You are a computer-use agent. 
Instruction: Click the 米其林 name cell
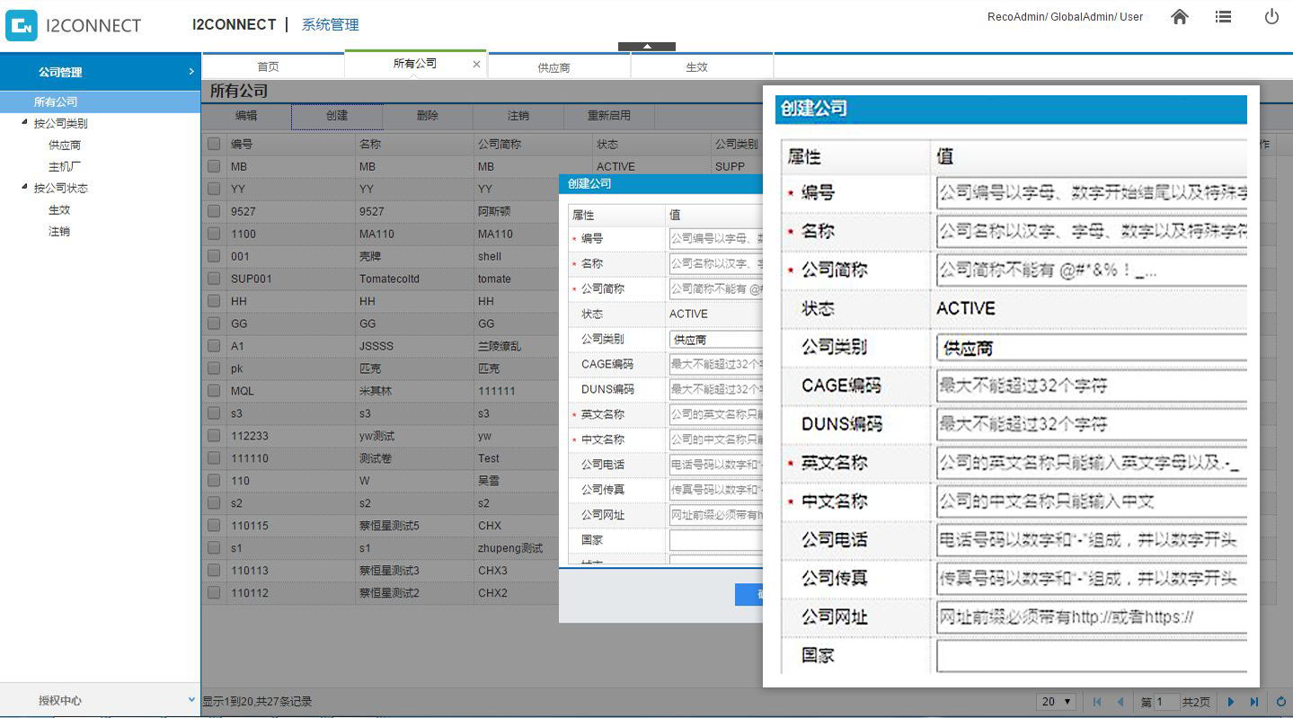point(376,391)
